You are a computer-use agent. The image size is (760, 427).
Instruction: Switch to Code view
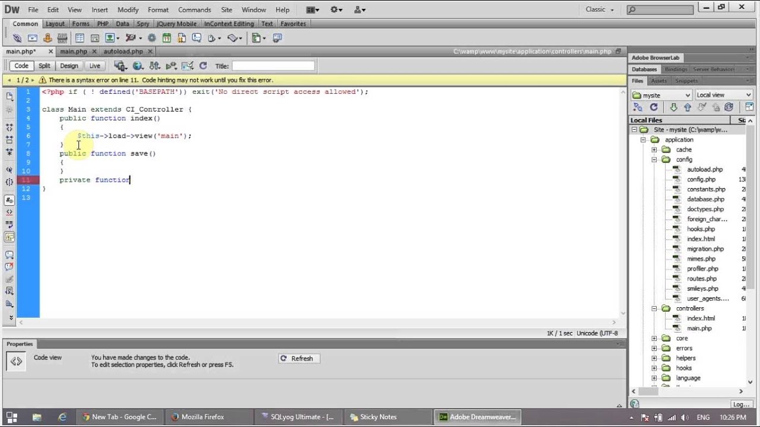pyautogui.click(x=21, y=66)
